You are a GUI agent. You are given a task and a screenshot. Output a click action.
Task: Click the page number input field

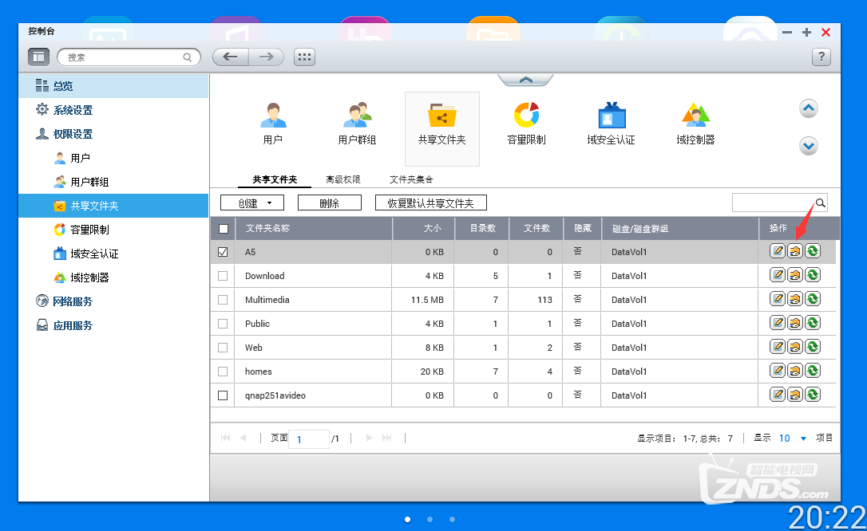point(308,439)
